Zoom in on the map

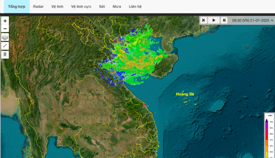5,21
